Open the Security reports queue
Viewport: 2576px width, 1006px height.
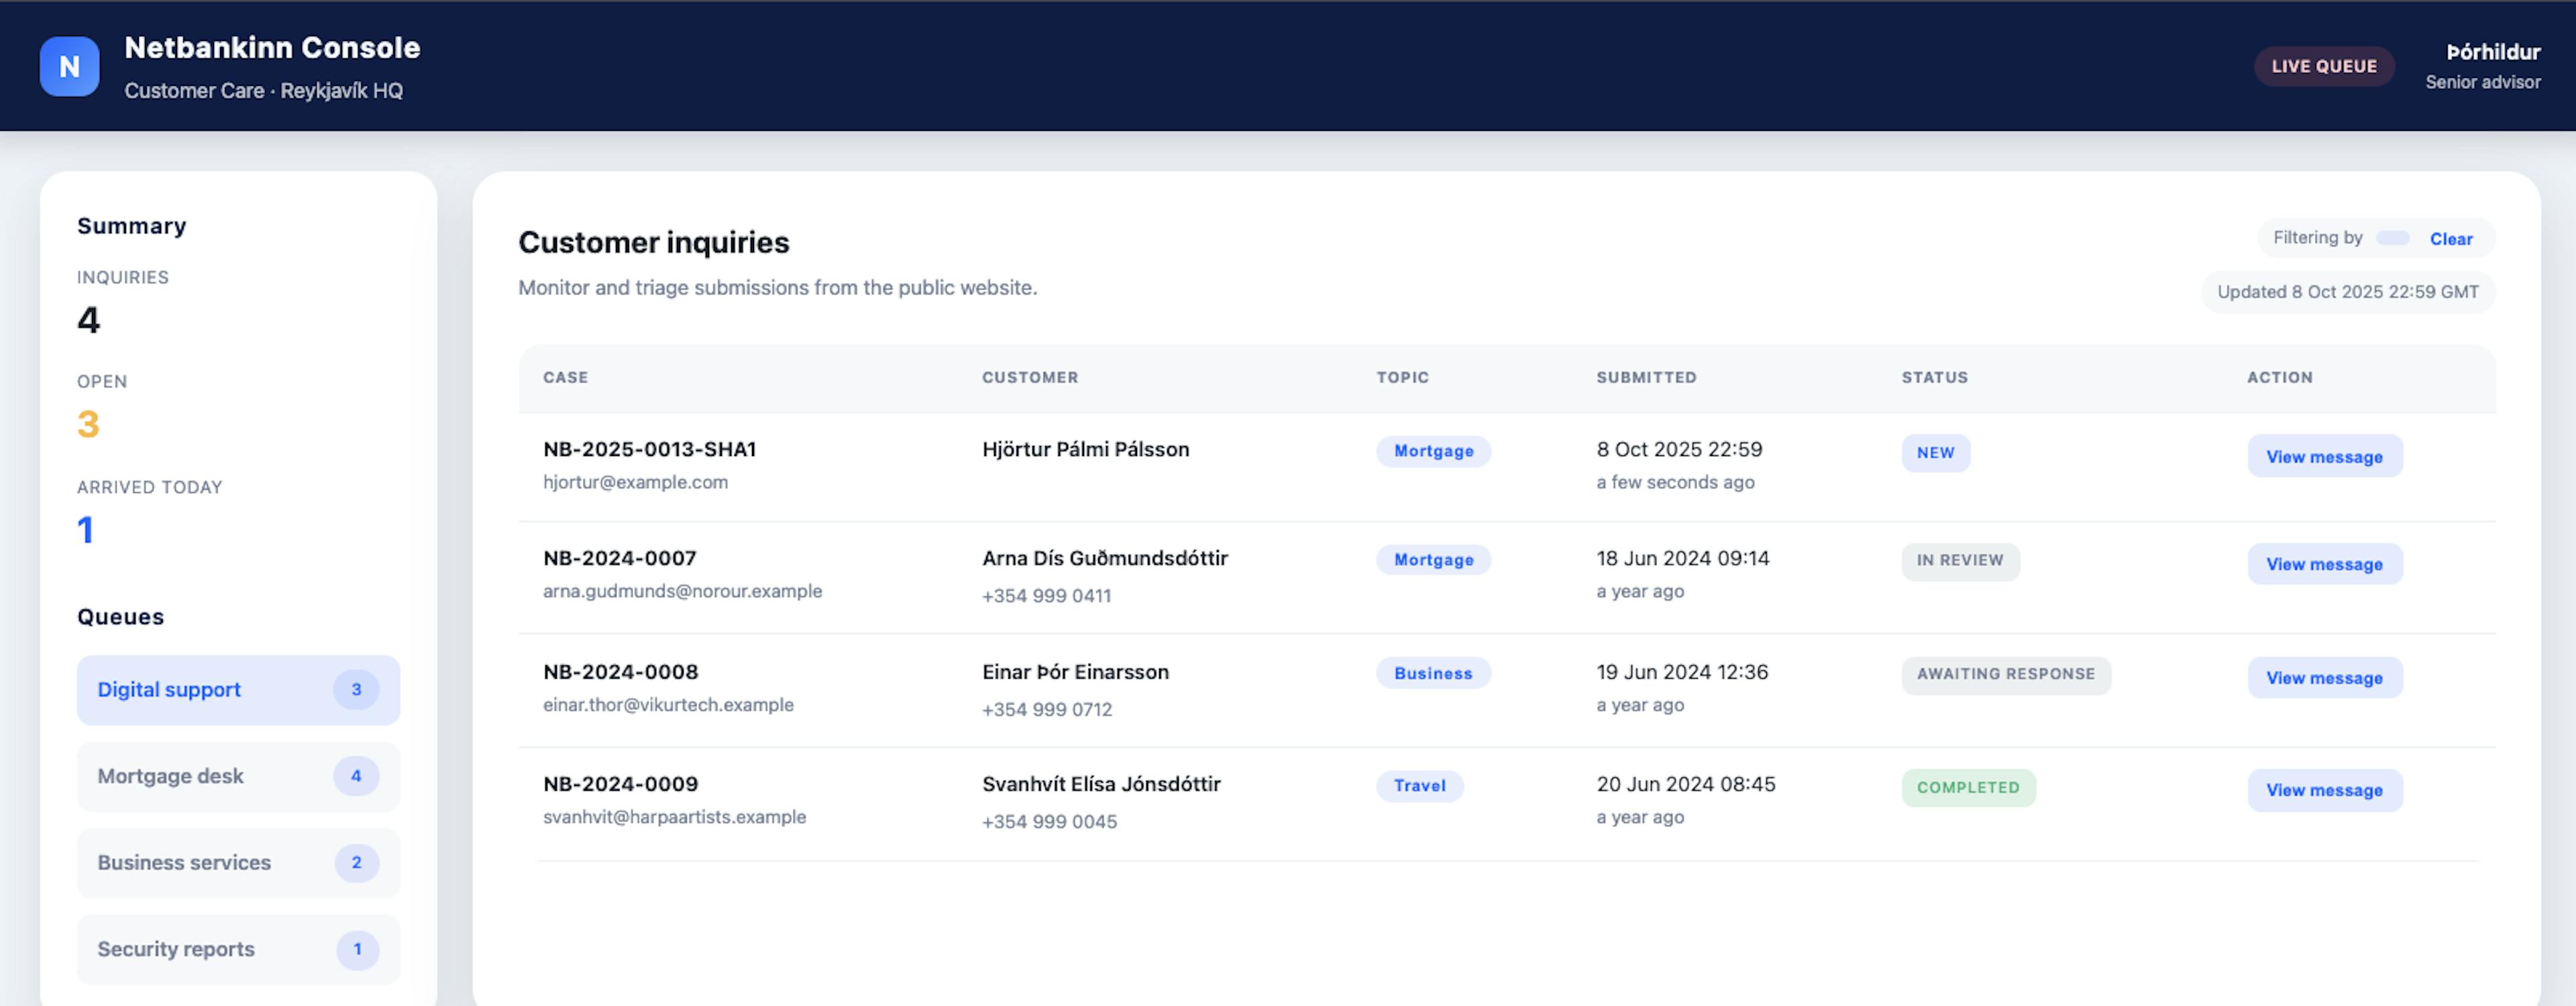coord(176,949)
